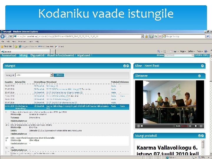Open the recent pages arrow beside Forward
This screenshot has height=159, width=212.
(x=11, y=37)
